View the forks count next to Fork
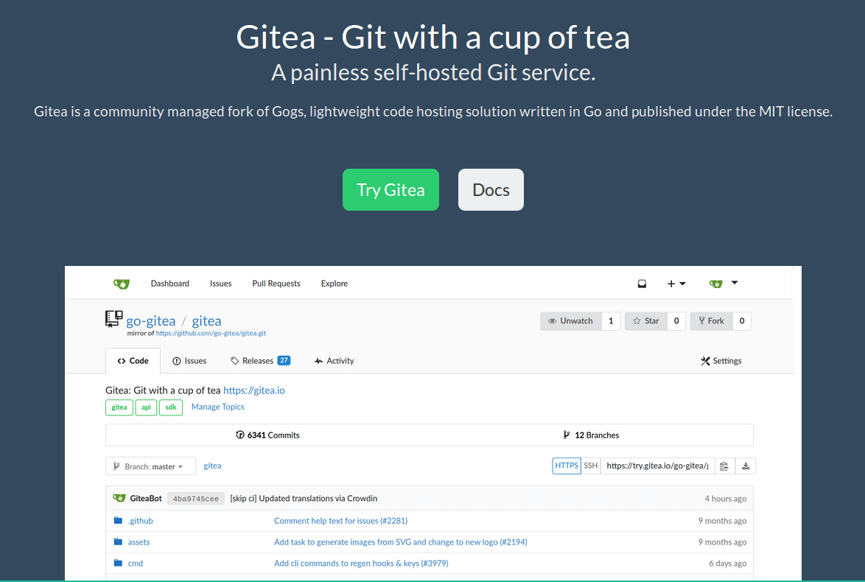 742,321
